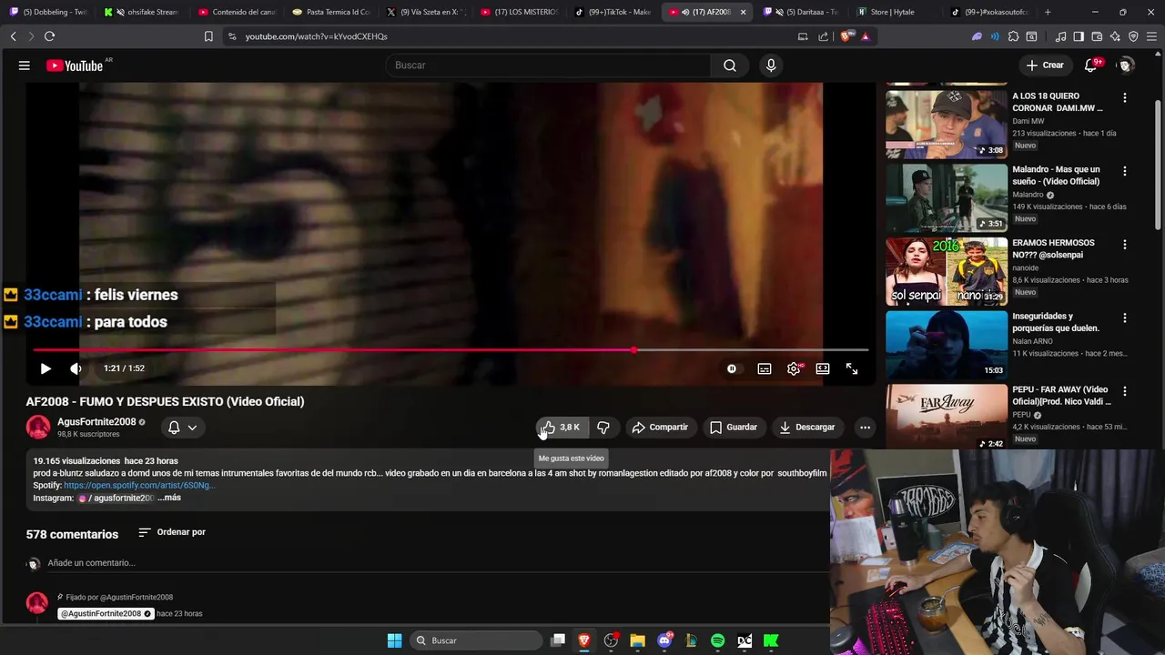Toggle subtitles/closed captions in player
Image resolution: width=1165 pixels, height=655 pixels.
(x=765, y=368)
